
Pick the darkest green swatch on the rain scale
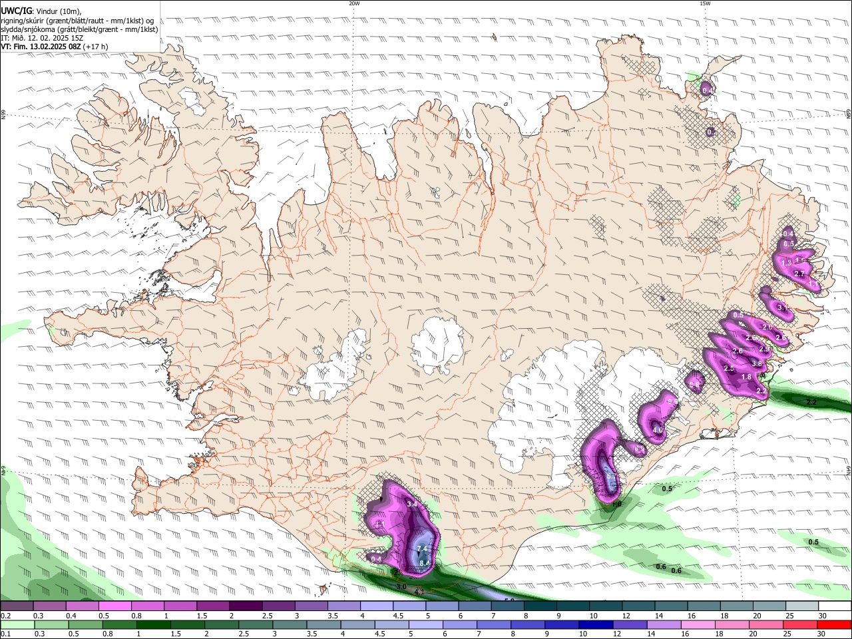point(153,624)
